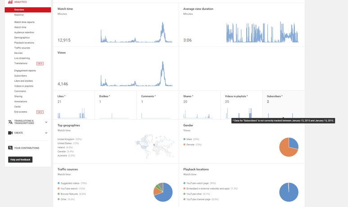Click the Playback locations card heading
Screen dimensions: 348x207
(x=196, y=169)
